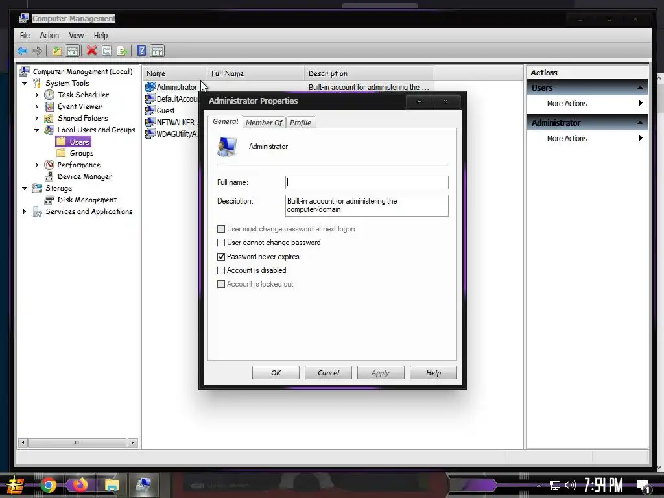Screen dimensions: 664x498
Task: Sort by the Full Name column header
Action: click(x=255, y=73)
